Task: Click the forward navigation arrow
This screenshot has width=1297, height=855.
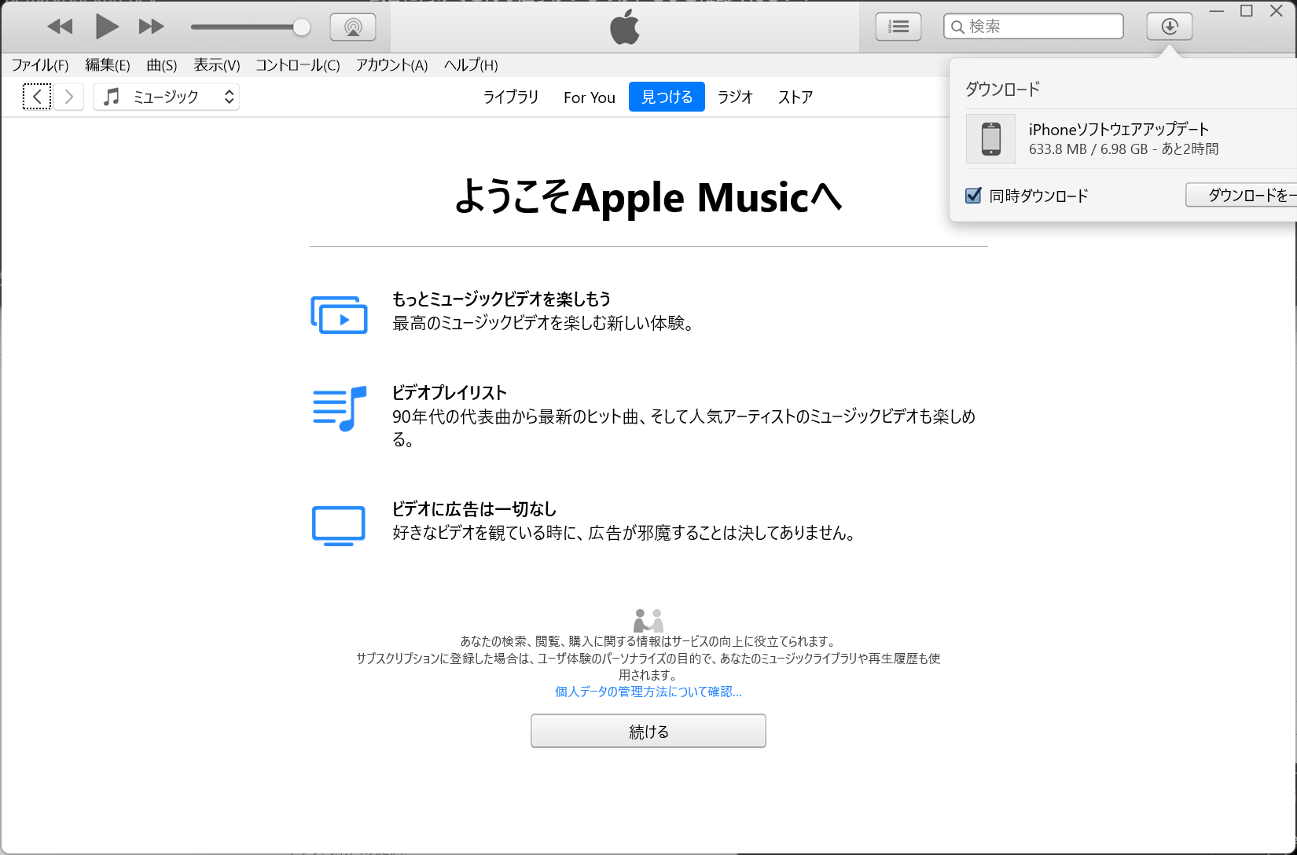Action: pos(69,97)
